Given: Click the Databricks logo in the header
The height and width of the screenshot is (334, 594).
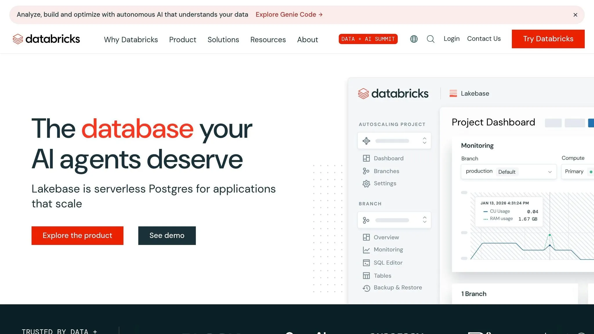Looking at the screenshot, I should click(x=46, y=39).
